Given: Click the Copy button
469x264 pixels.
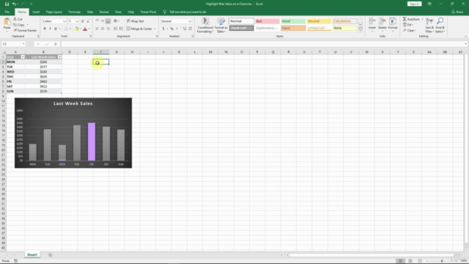Looking at the screenshot, I should pyautogui.click(x=19, y=25).
